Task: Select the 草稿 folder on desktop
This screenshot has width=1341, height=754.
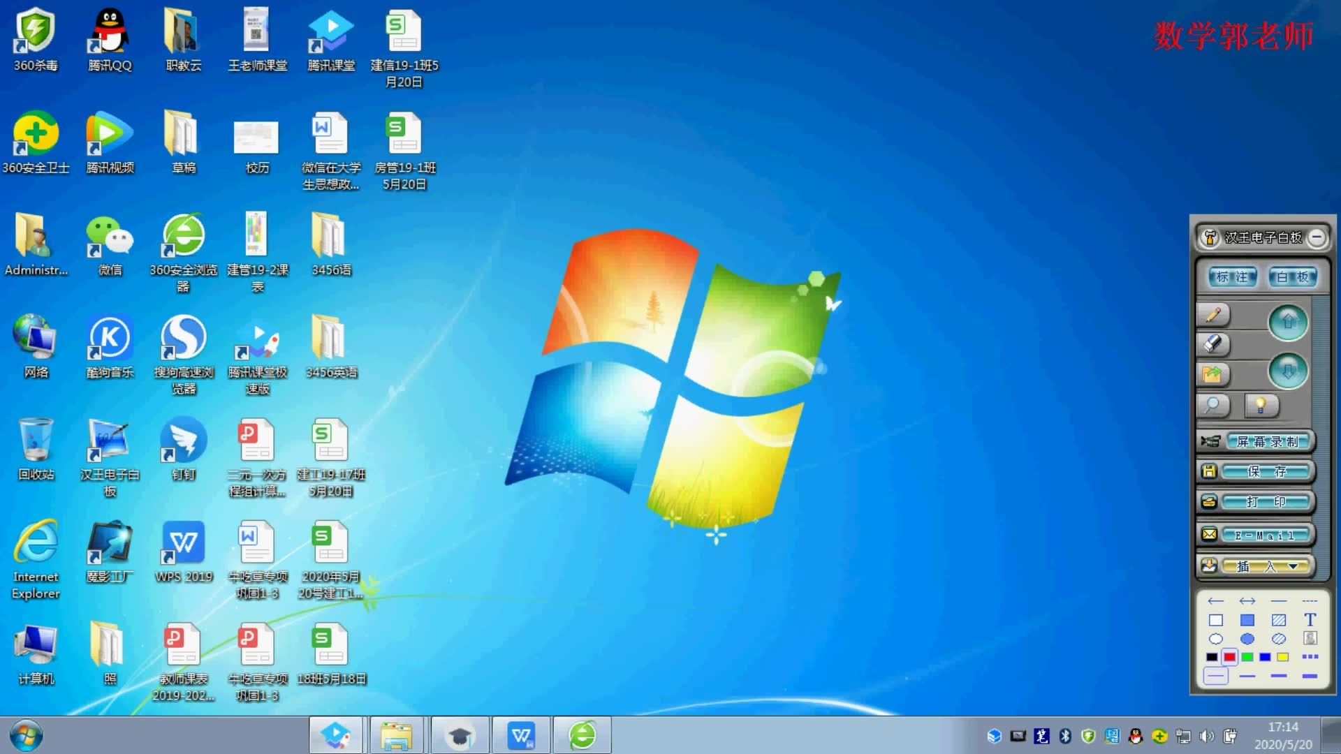Action: pyautogui.click(x=184, y=142)
